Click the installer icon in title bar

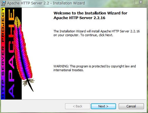3,3
